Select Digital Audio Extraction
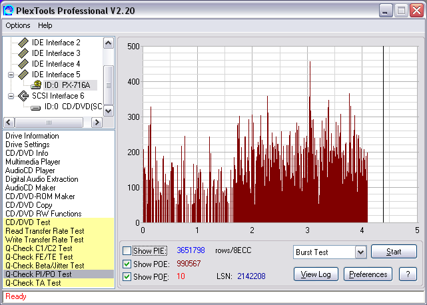 (42, 179)
